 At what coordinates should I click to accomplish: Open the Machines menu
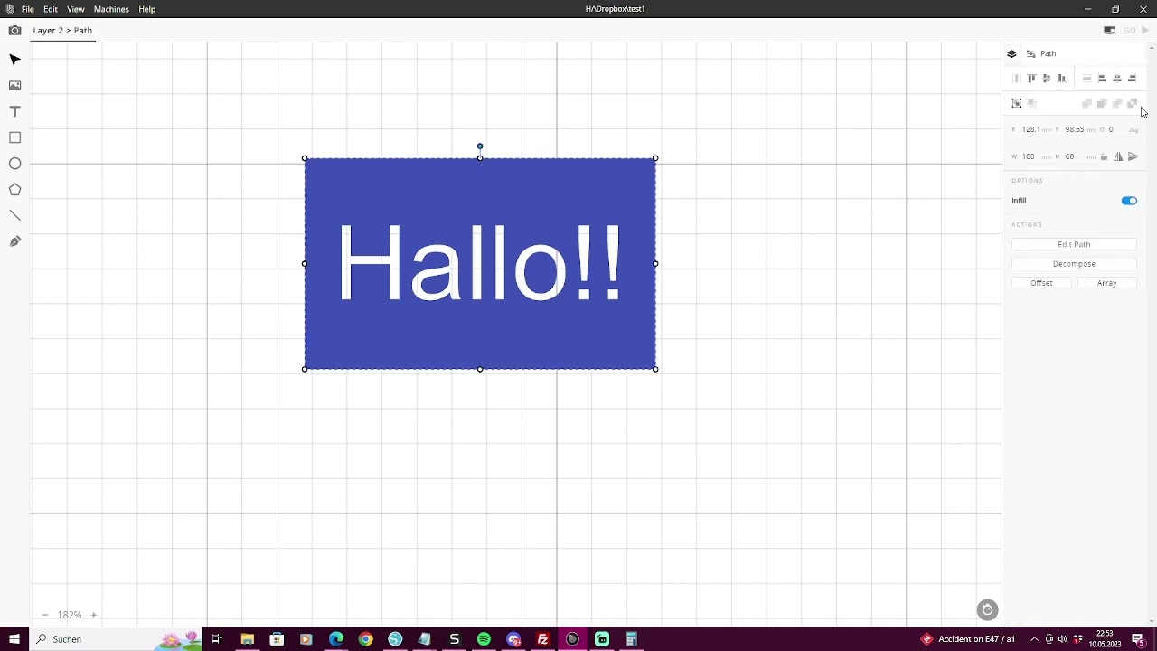point(111,9)
